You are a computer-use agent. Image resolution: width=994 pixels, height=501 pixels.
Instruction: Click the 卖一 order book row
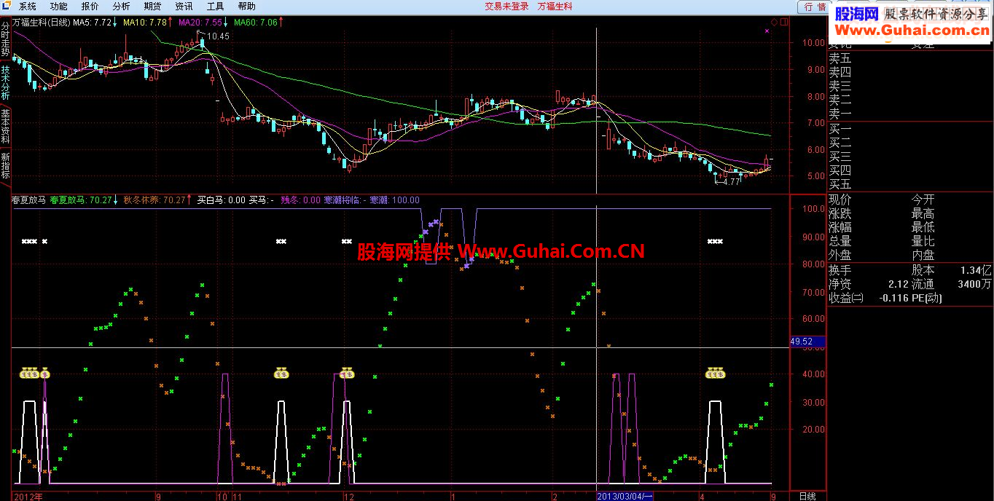tap(910, 114)
